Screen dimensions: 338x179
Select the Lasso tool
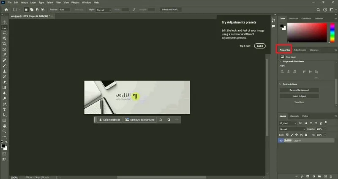click(4, 33)
